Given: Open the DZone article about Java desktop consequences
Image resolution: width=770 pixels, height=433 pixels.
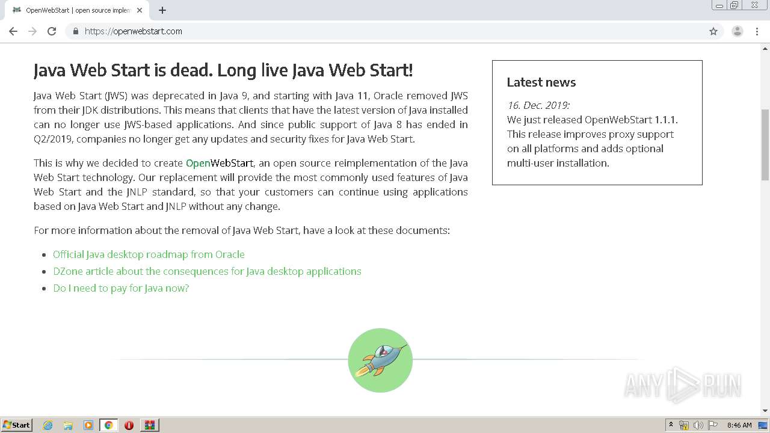Looking at the screenshot, I should [207, 271].
